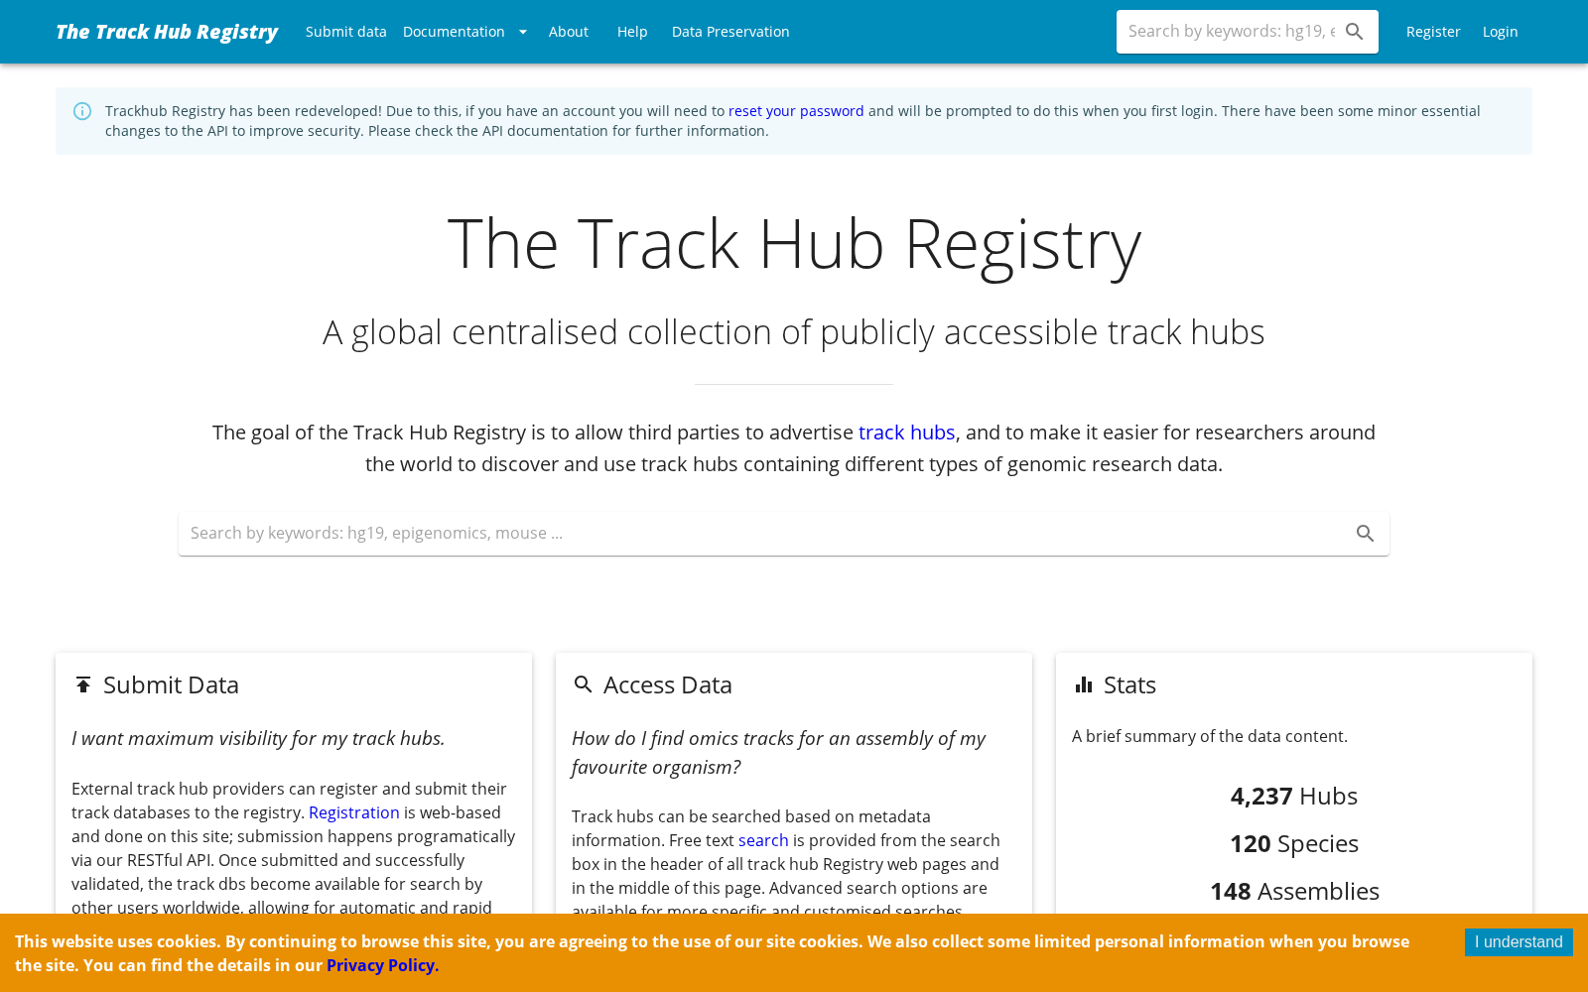Click the Login link in the header
This screenshot has width=1588, height=992.
(1501, 32)
